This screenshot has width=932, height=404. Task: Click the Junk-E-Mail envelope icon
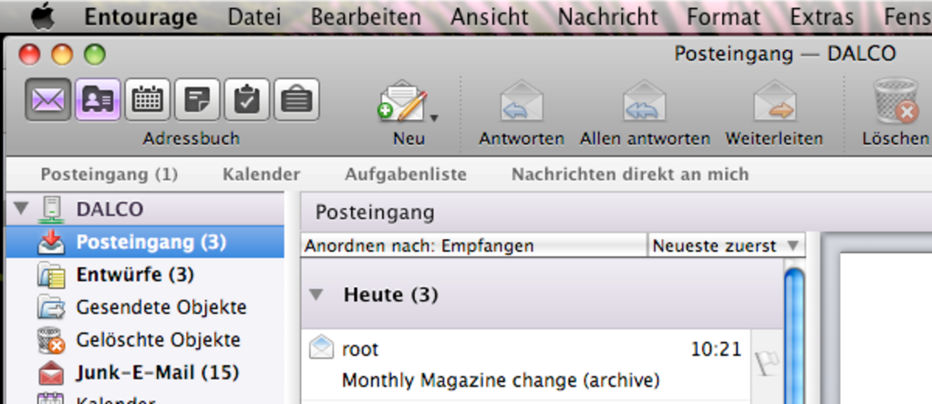click(51, 373)
